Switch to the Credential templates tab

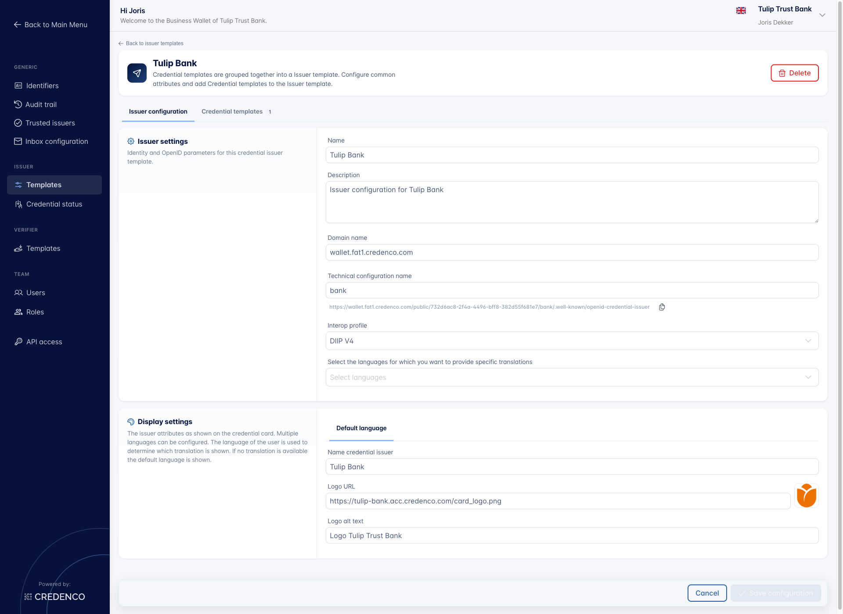point(236,111)
